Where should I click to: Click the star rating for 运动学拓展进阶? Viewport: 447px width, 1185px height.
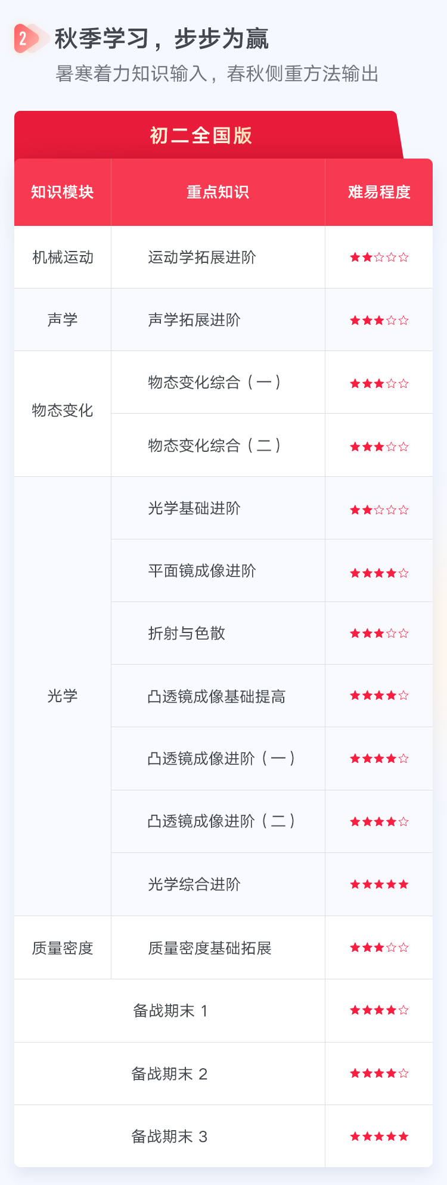tap(379, 258)
